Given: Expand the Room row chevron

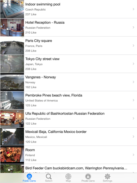Looking at the screenshot, I should [134, 155].
